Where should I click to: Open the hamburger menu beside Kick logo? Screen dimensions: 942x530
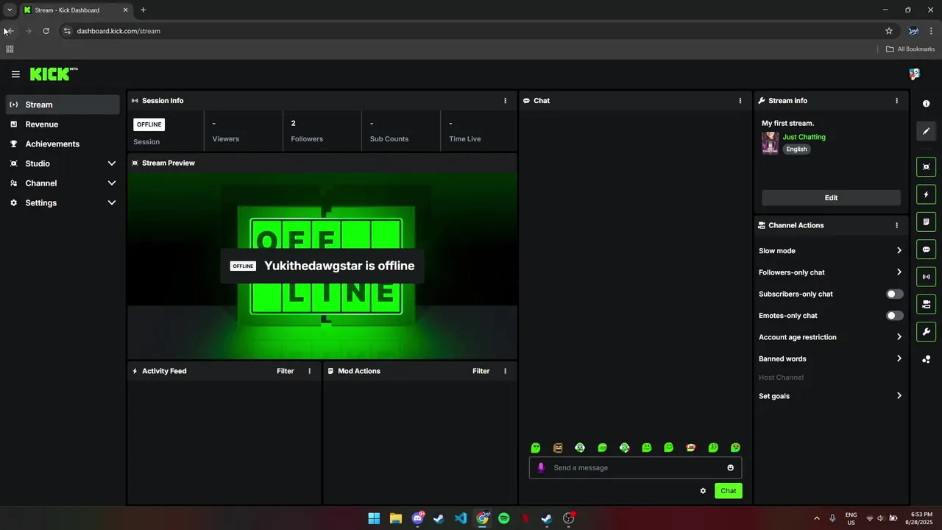(x=15, y=74)
